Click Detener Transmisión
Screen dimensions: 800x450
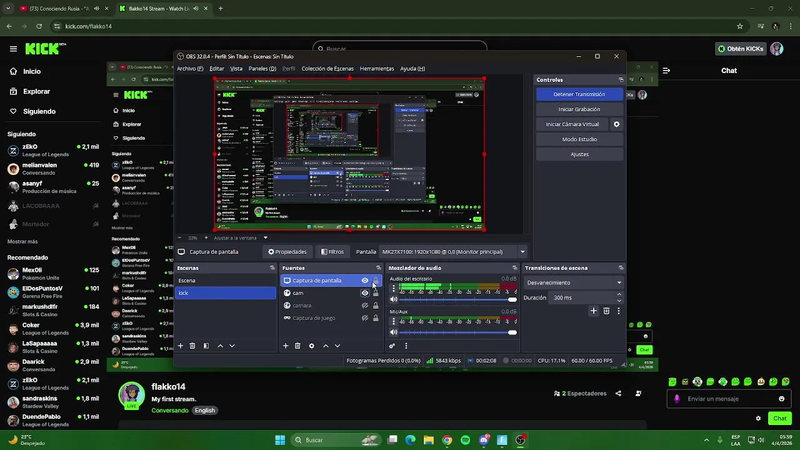(579, 94)
